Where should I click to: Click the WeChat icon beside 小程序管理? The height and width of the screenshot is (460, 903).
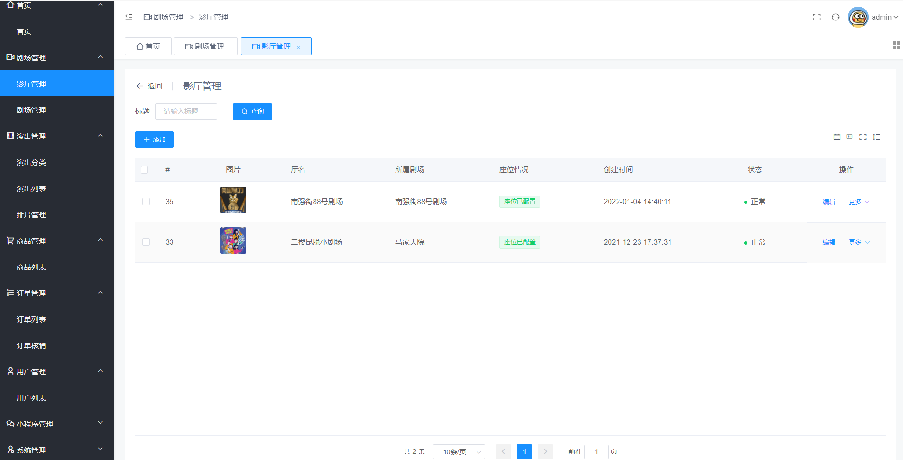(10, 423)
